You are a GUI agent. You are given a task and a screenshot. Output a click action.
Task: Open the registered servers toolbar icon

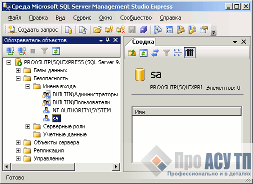tap(158, 30)
